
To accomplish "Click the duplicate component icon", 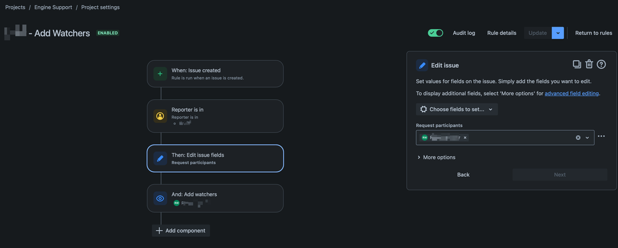I will pyautogui.click(x=577, y=64).
